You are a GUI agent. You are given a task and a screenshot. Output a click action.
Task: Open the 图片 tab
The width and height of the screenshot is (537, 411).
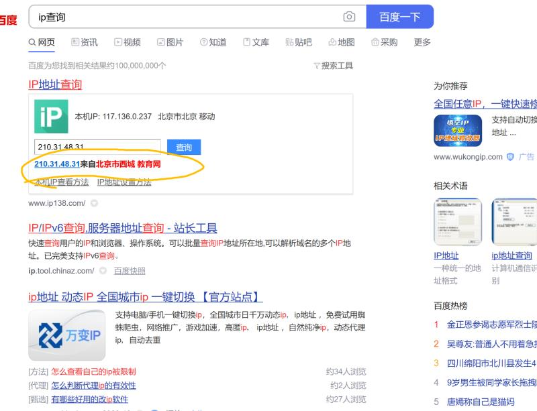[x=170, y=42]
